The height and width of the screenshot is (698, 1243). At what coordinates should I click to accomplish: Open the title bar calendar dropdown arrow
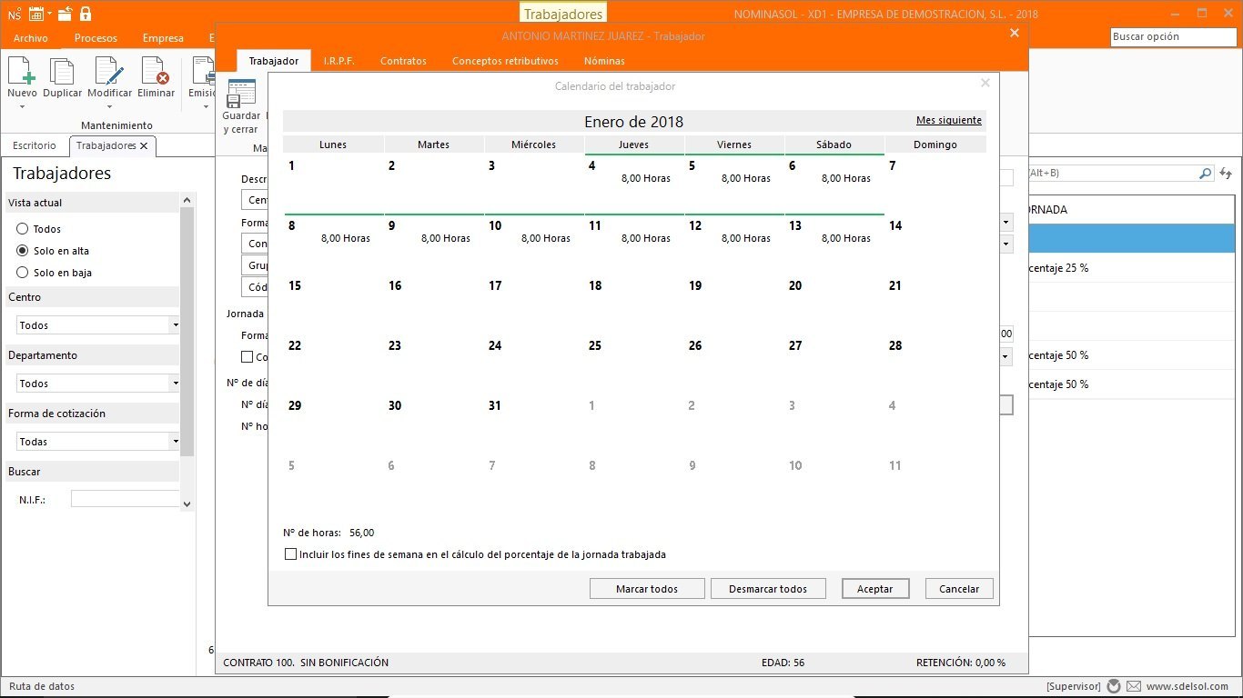coord(50,15)
